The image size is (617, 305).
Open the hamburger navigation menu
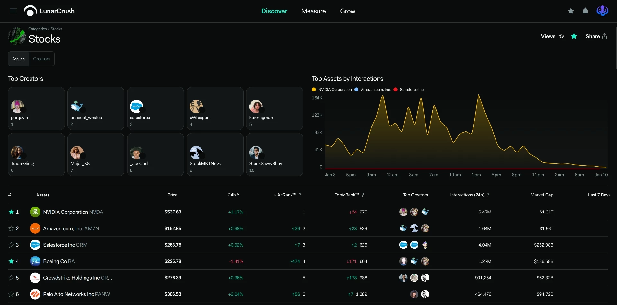pyautogui.click(x=13, y=11)
